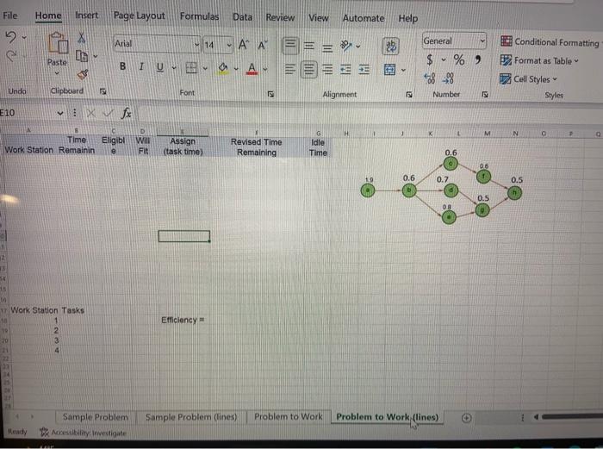The width and height of the screenshot is (603, 449).
Task: Click Accessibility: Investigate in status bar
Action: click(x=83, y=433)
